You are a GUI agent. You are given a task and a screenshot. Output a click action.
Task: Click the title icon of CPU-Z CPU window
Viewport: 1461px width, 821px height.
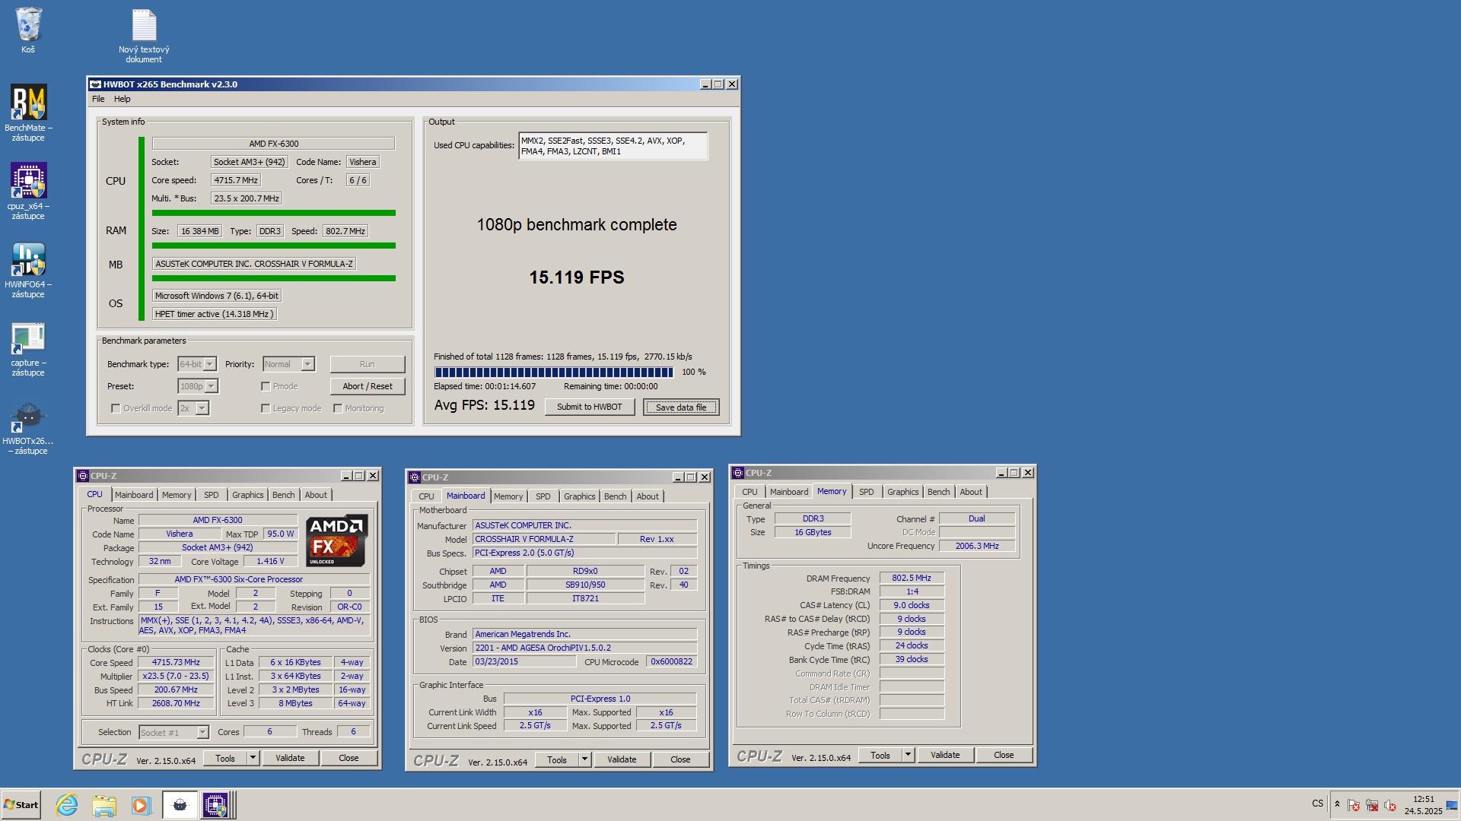coord(83,476)
